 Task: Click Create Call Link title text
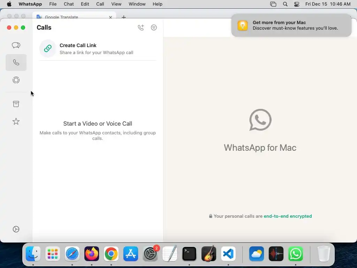pos(78,45)
